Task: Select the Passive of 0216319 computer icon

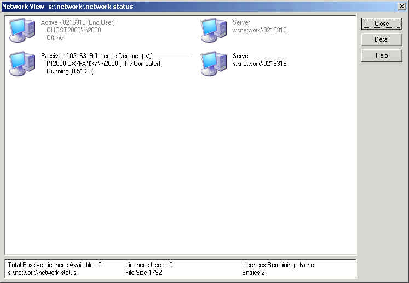Action: click(x=22, y=64)
